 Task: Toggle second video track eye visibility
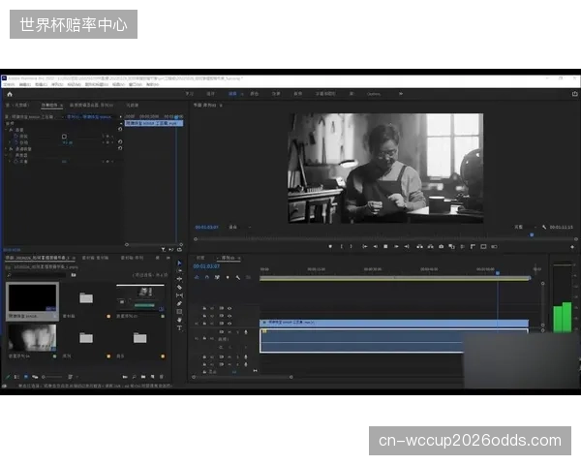[x=229, y=316]
